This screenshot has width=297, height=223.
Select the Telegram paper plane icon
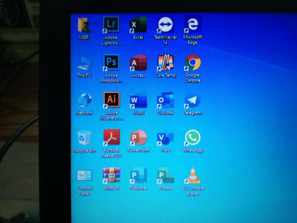click(193, 100)
